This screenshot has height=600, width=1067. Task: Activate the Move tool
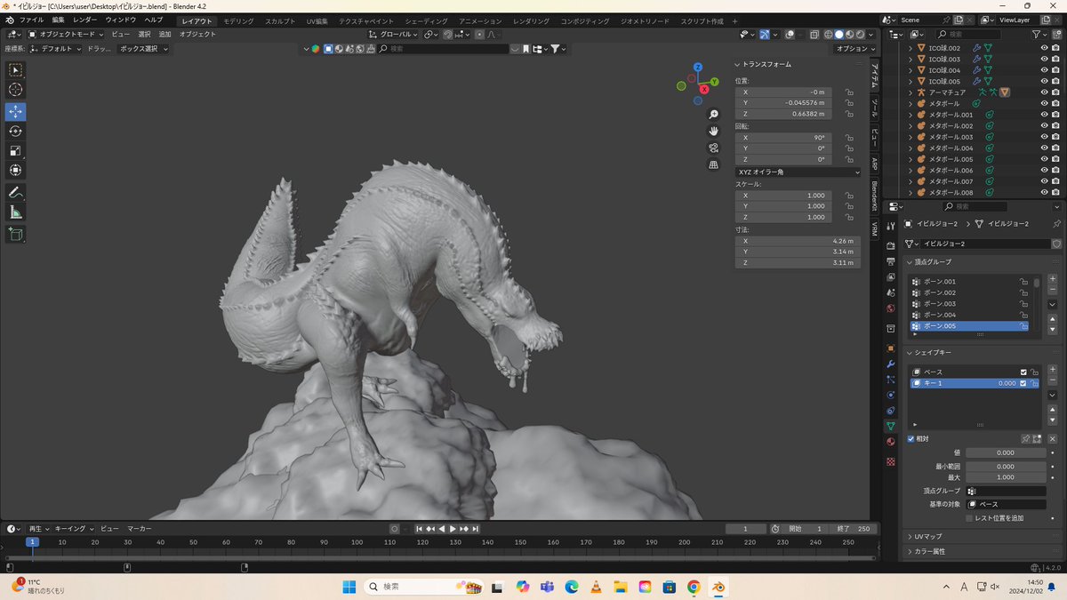tap(15, 112)
